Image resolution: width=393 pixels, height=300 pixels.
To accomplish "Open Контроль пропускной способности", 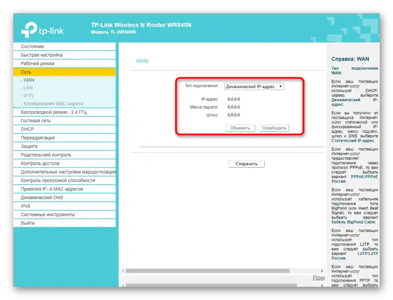I will coord(65,180).
